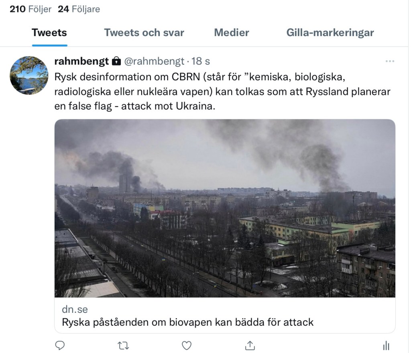Open rahmbengt's profile picture avatar
Screen dimensions: 411x353
(x=29, y=75)
